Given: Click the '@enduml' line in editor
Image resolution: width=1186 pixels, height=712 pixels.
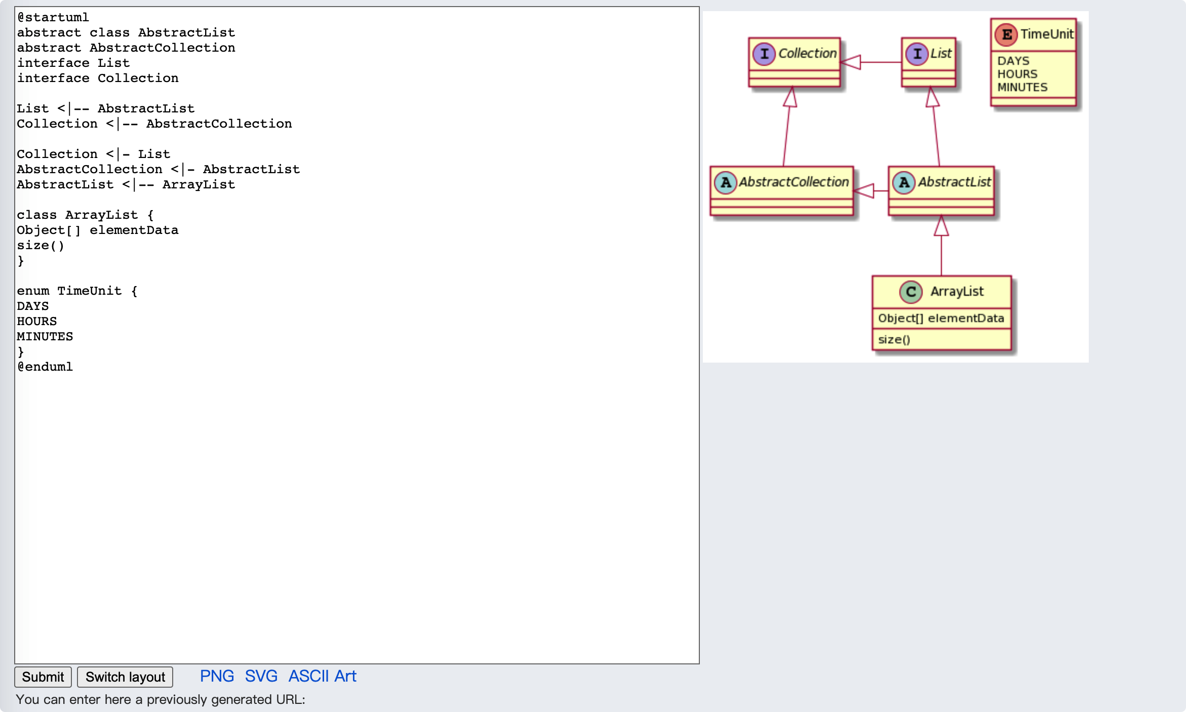Looking at the screenshot, I should coord(45,367).
